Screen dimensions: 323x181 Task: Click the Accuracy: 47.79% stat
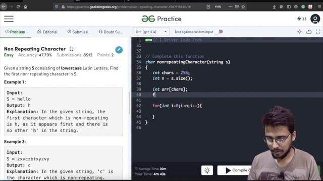tap(35, 55)
